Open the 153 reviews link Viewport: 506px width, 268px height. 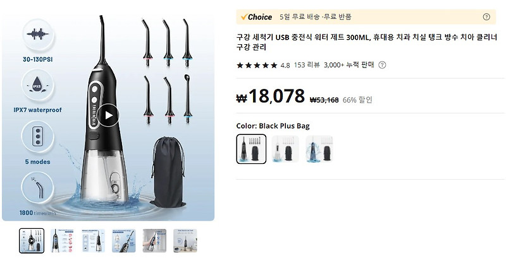pyautogui.click(x=307, y=65)
